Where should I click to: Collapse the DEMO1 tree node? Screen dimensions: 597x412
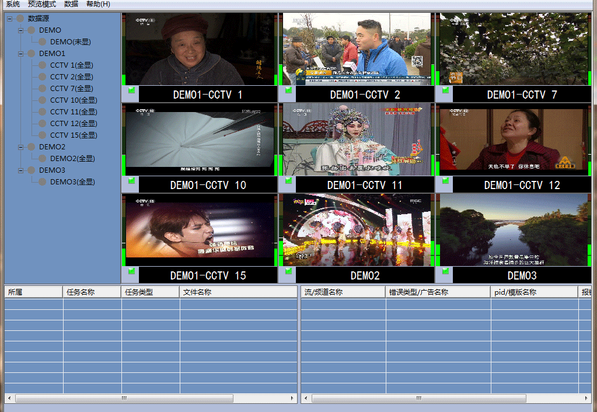(21, 54)
